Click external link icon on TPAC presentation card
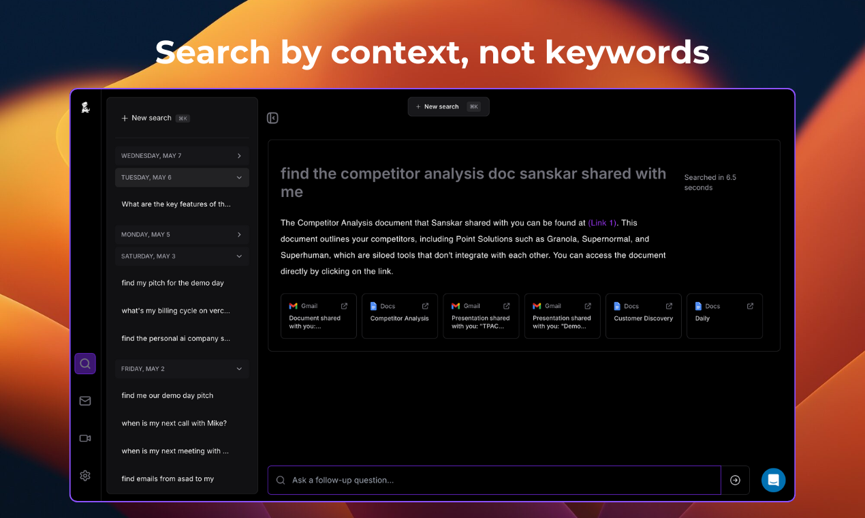The width and height of the screenshot is (865, 518). click(506, 306)
